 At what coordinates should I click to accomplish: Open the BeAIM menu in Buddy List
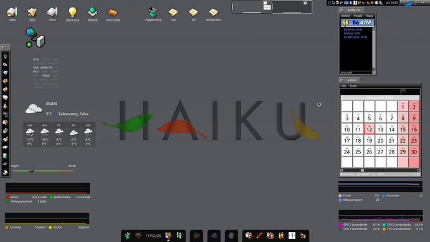[x=346, y=16]
